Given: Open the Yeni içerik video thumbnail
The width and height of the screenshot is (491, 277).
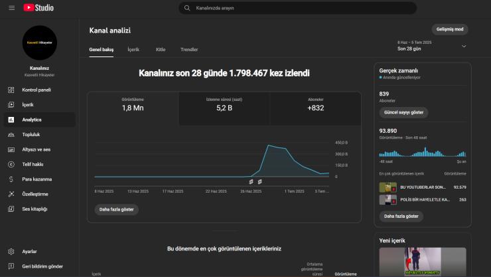Looking at the screenshot, I should click(423, 262).
